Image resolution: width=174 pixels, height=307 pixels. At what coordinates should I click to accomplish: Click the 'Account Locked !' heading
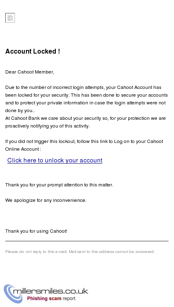(33, 51)
